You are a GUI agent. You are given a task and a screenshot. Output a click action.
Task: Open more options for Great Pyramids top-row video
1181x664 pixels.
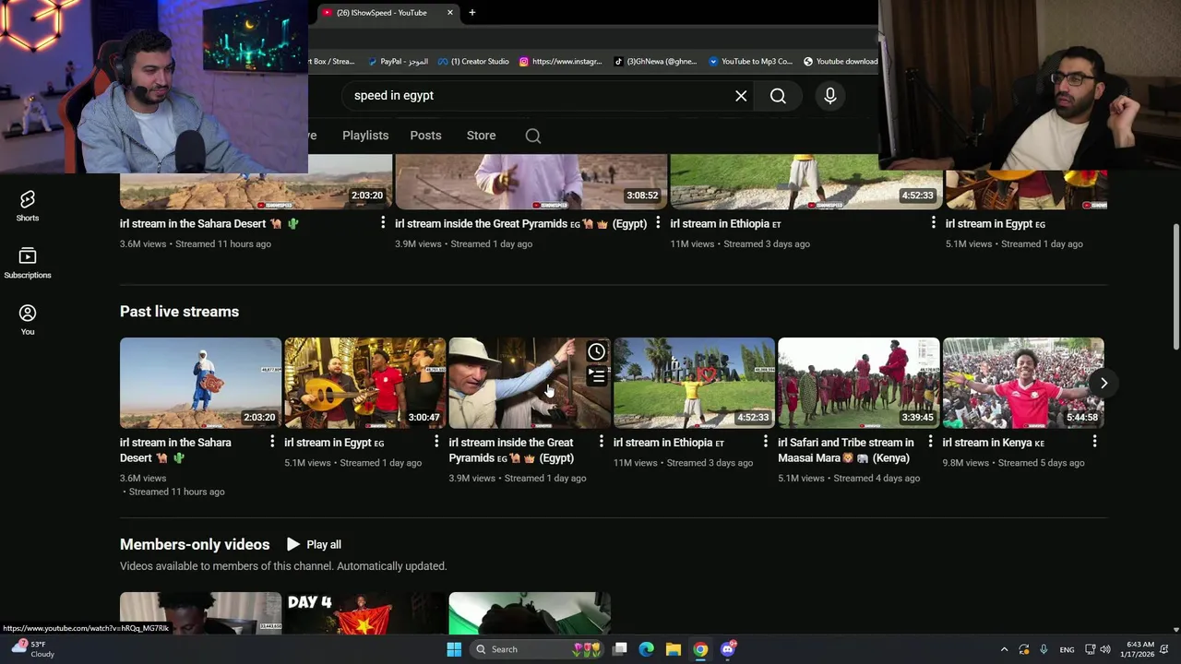pyautogui.click(x=658, y=223)
